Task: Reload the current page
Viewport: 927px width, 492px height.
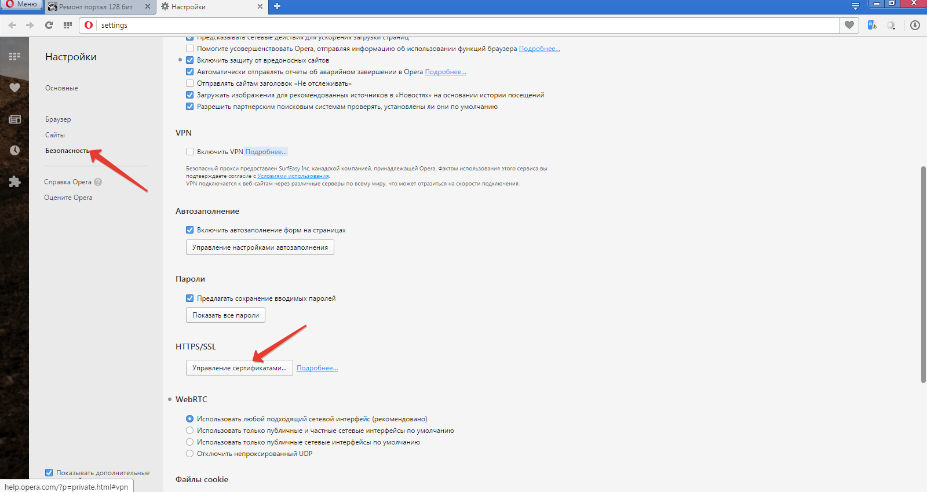Action: [x=49, y=25]
